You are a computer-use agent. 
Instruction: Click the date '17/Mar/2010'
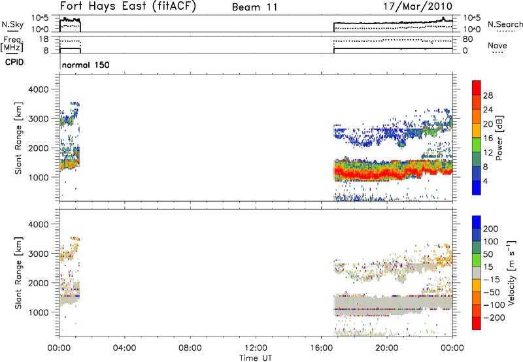418,7
